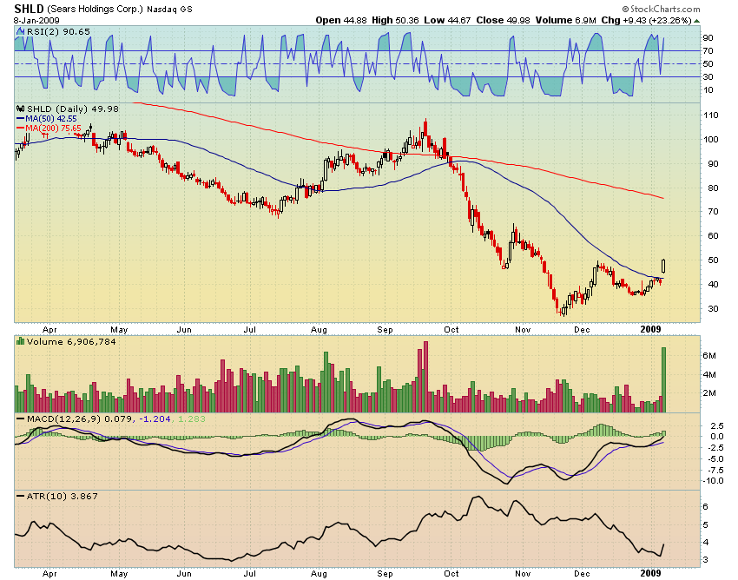Viewport: 738px width, 580px height.
Task: Click the "Nasdaq GS" exchange label
Action: (x=169, y=10)
